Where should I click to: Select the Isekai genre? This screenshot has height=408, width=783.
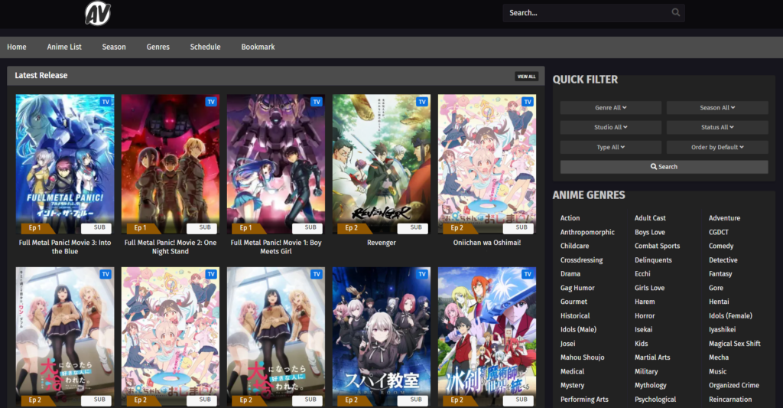(x=643, y=329)
